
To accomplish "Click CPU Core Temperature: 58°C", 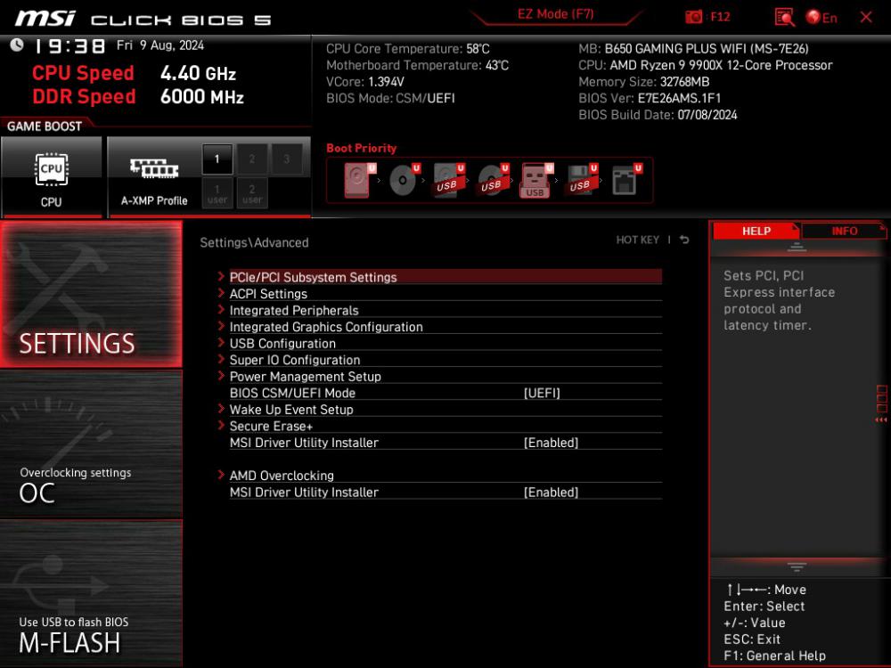I will (407, 49).
